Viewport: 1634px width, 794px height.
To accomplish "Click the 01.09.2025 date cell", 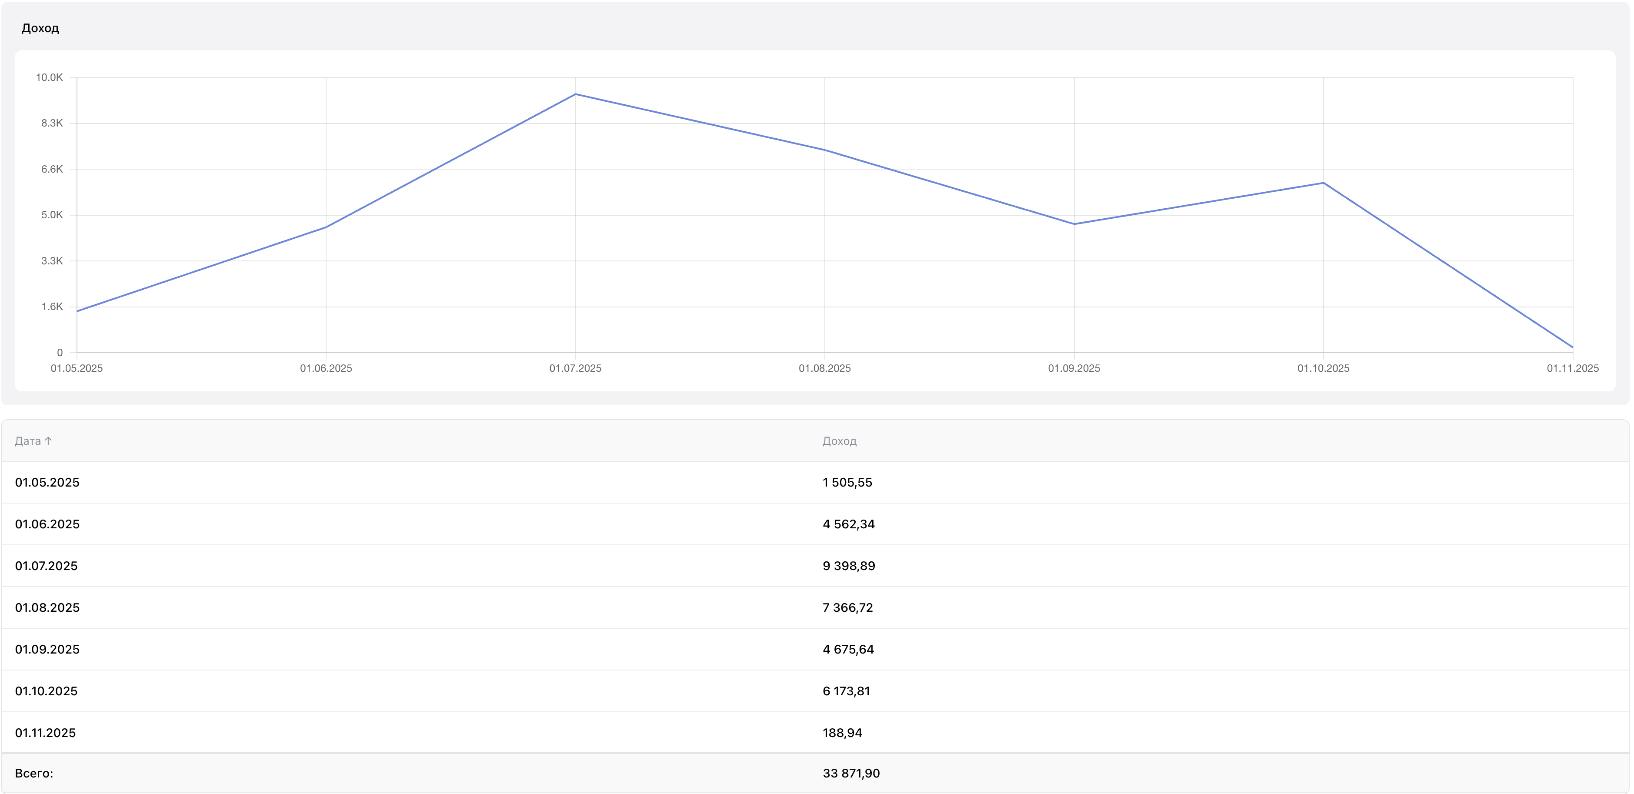I will (47, 649).
